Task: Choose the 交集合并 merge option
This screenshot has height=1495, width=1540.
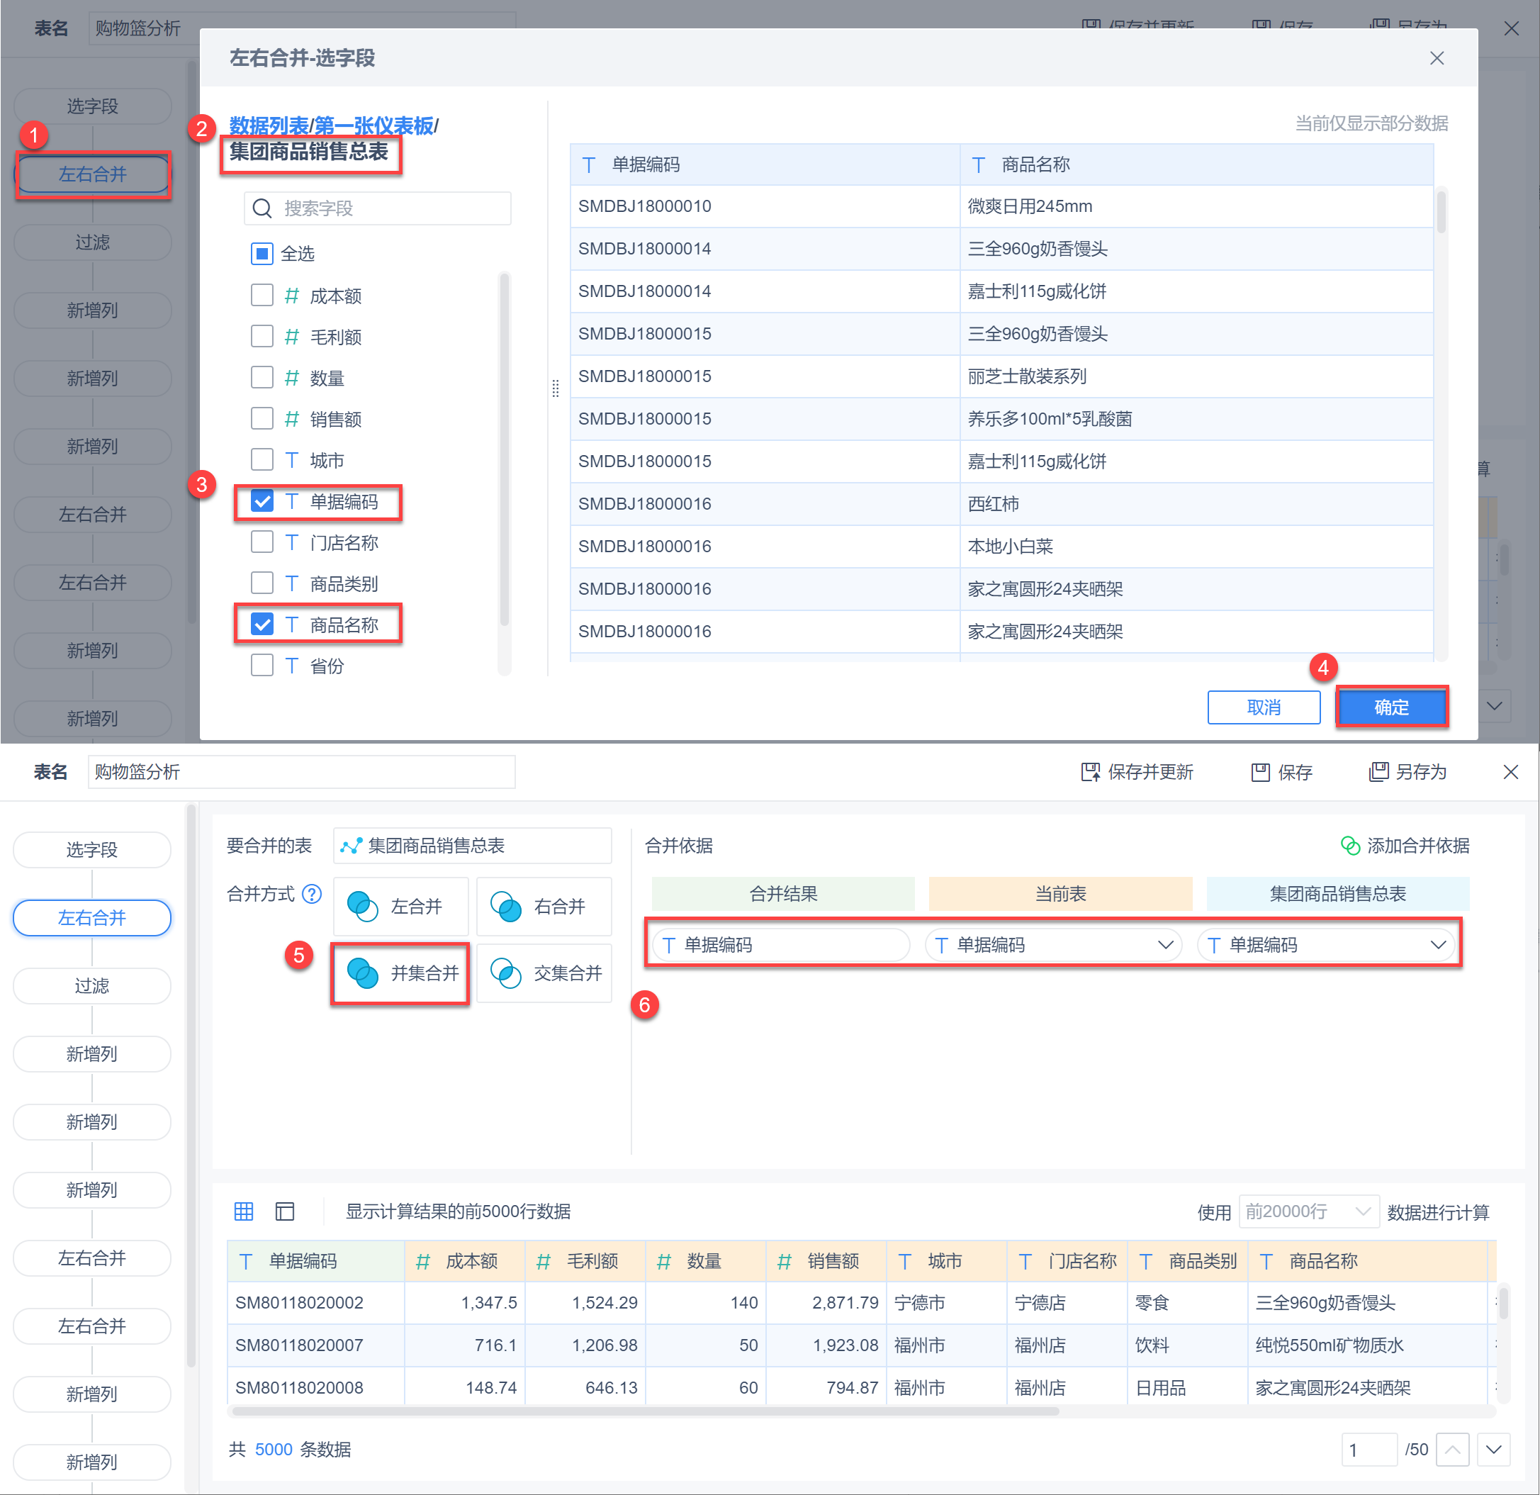Action: pos(544,973)
